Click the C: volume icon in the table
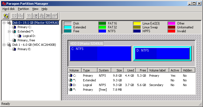Screen dimensions: 203x107 tap(71, 75)
